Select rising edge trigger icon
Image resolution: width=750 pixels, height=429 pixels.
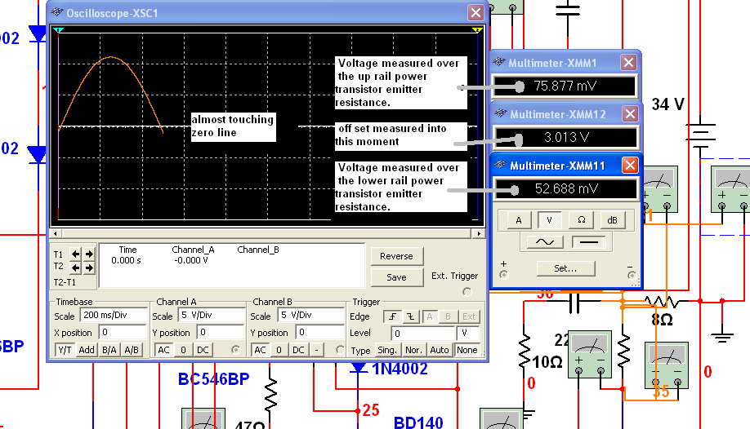[392, 316]
